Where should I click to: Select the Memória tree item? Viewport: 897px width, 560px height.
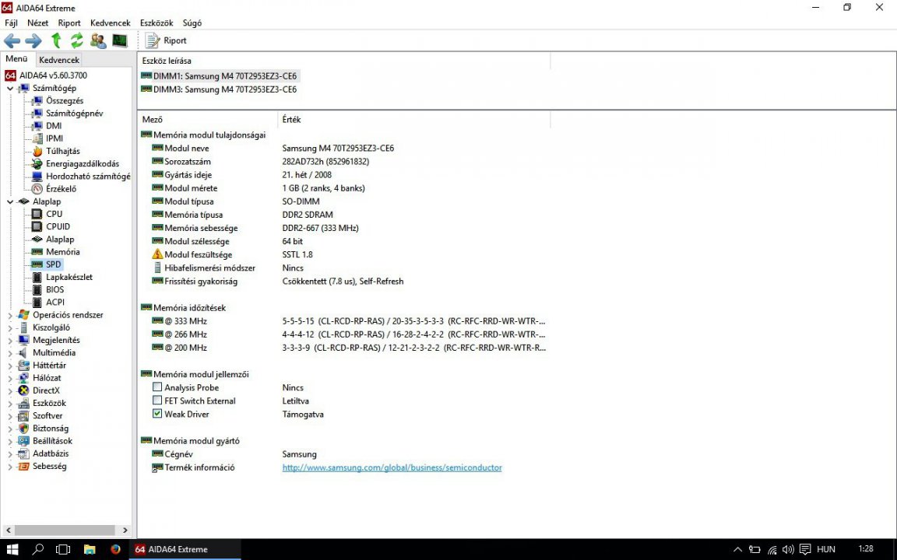coord(63,251)
